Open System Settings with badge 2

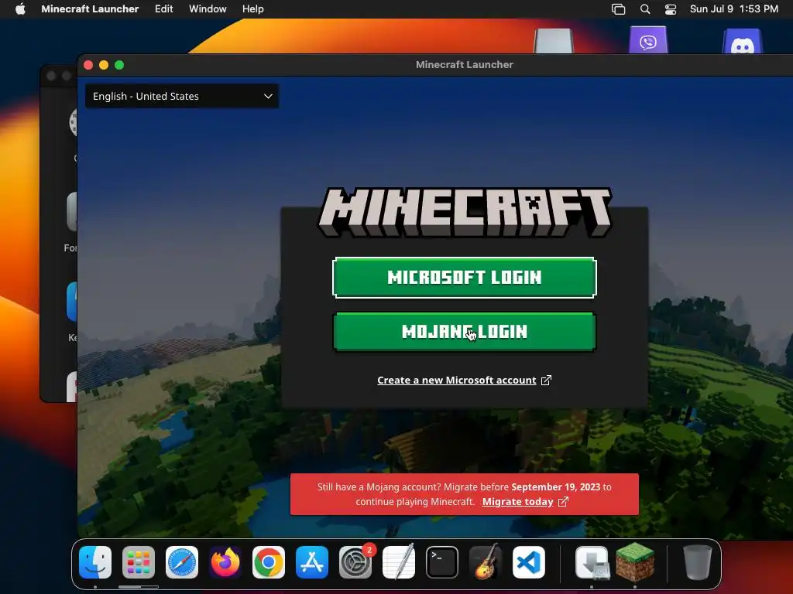click(x=355, y=562)
